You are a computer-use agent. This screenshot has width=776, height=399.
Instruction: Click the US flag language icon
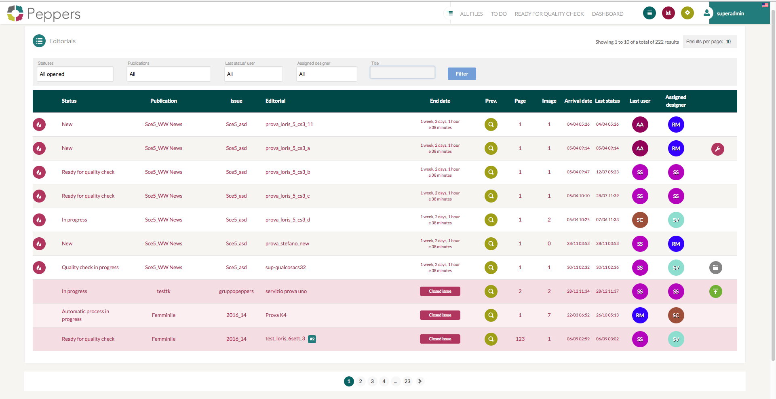pos(765,5)
